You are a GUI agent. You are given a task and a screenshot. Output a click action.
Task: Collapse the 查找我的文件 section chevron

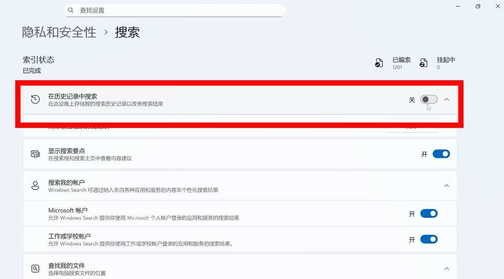(x=447, y=269)
